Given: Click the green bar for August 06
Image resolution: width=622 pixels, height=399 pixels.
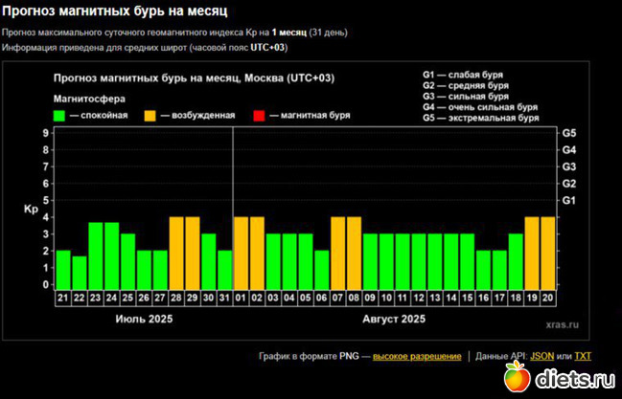Looking at the screenshot, I should coord(321,267).
